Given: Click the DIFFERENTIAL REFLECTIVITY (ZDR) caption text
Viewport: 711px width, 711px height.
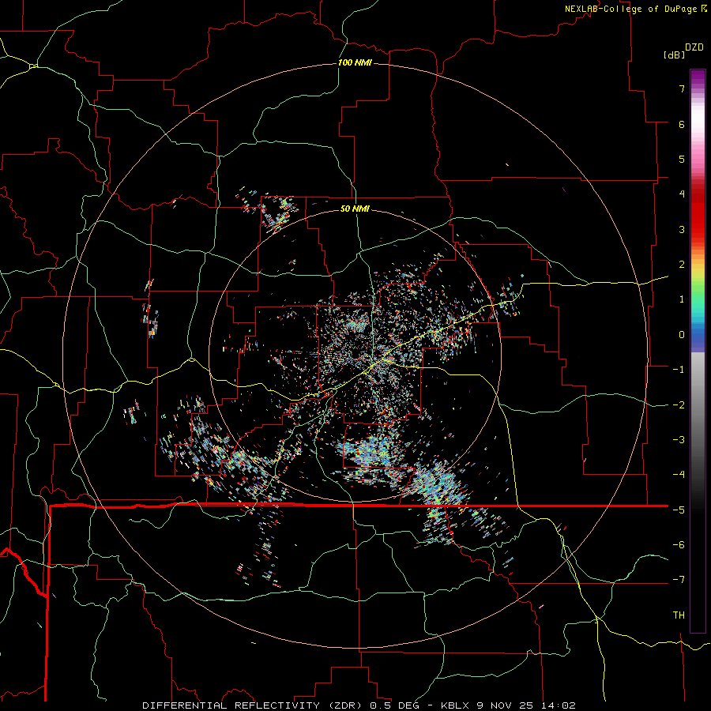Looking at the screenshot, I should pyautogui.click(x=254, y=705).
